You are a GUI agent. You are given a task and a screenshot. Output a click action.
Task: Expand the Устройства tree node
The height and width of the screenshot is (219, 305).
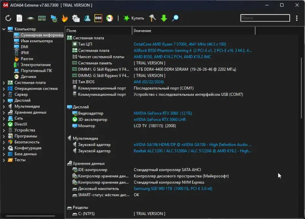[x=4, y=130]
